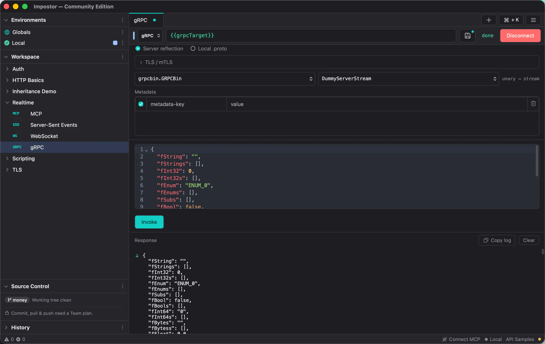
Task: Fold JSON body at line 1 arrow
Action: [x=146, y=150]
